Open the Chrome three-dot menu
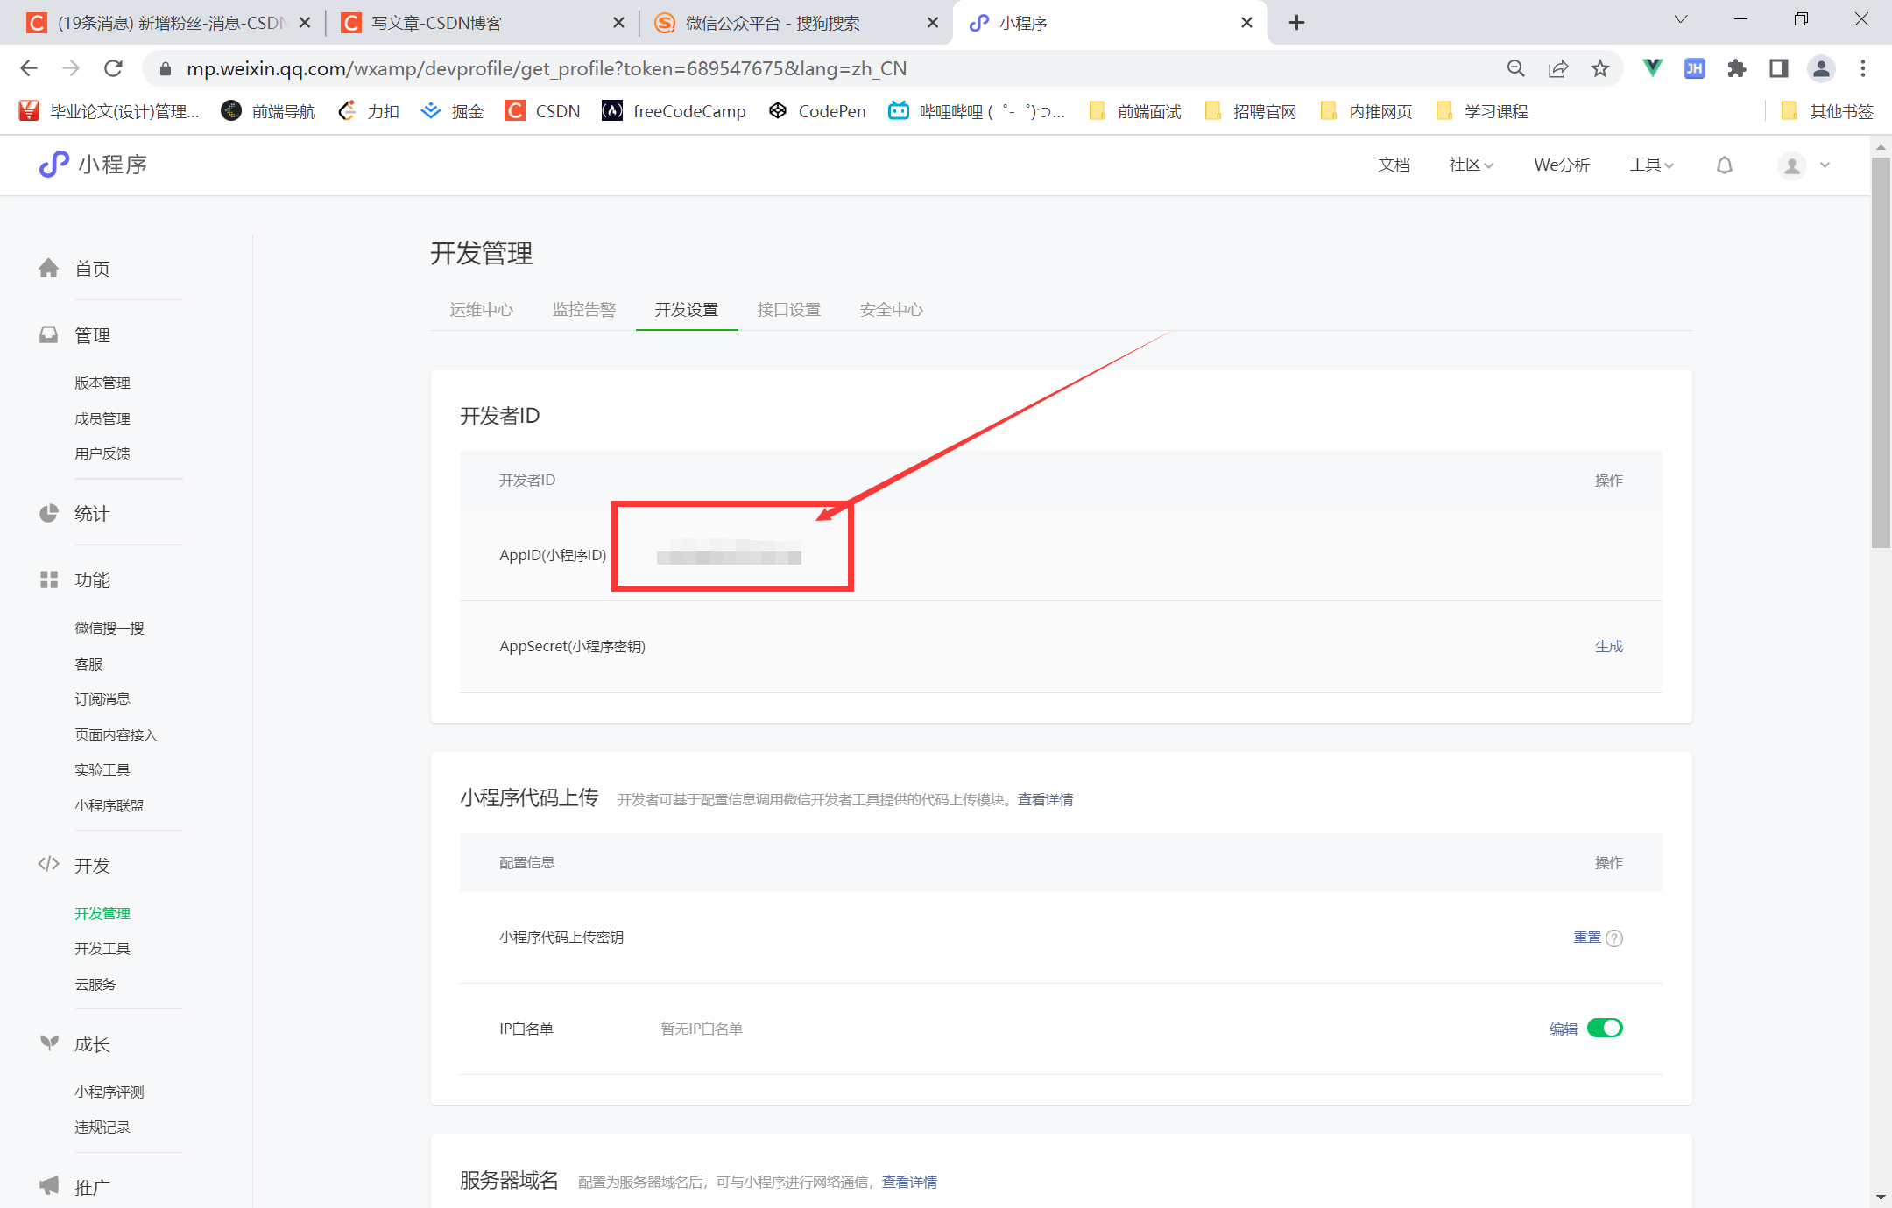This screenshot has height=1208, width=1892. 1863,68
